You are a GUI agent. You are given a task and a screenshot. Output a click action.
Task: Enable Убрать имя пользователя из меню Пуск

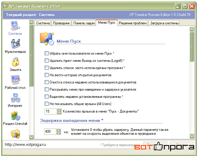[x=46, y=53]
